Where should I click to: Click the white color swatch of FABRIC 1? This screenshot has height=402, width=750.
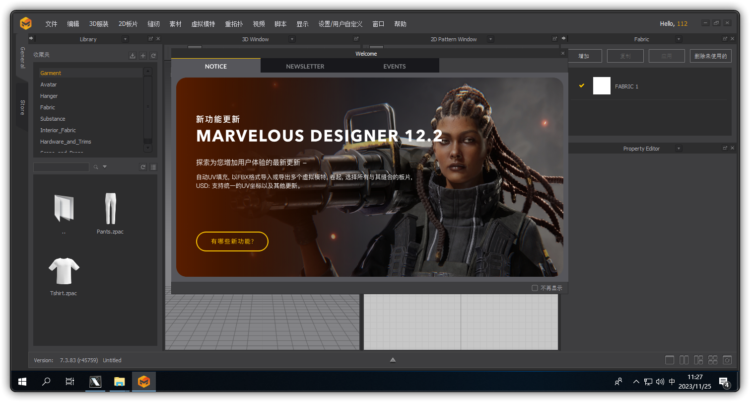[x=602, y=85]
